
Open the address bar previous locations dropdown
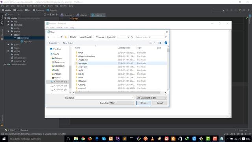[x=128, y=37]
